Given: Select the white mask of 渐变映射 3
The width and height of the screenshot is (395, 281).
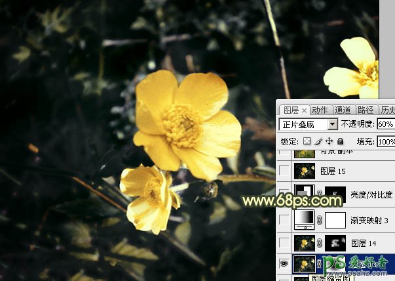Looking at the screenshot, I should 335,219.
